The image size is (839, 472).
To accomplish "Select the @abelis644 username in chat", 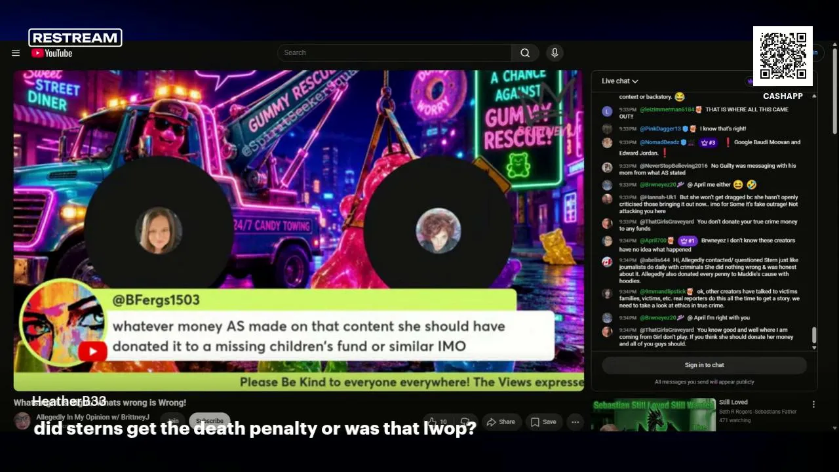I will (655, 260).
